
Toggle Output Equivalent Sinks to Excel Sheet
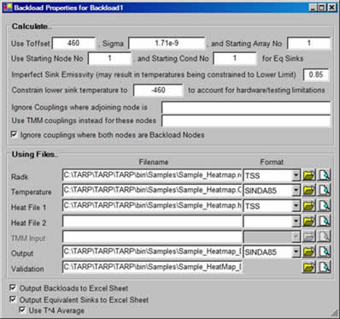tap(13, 299)
